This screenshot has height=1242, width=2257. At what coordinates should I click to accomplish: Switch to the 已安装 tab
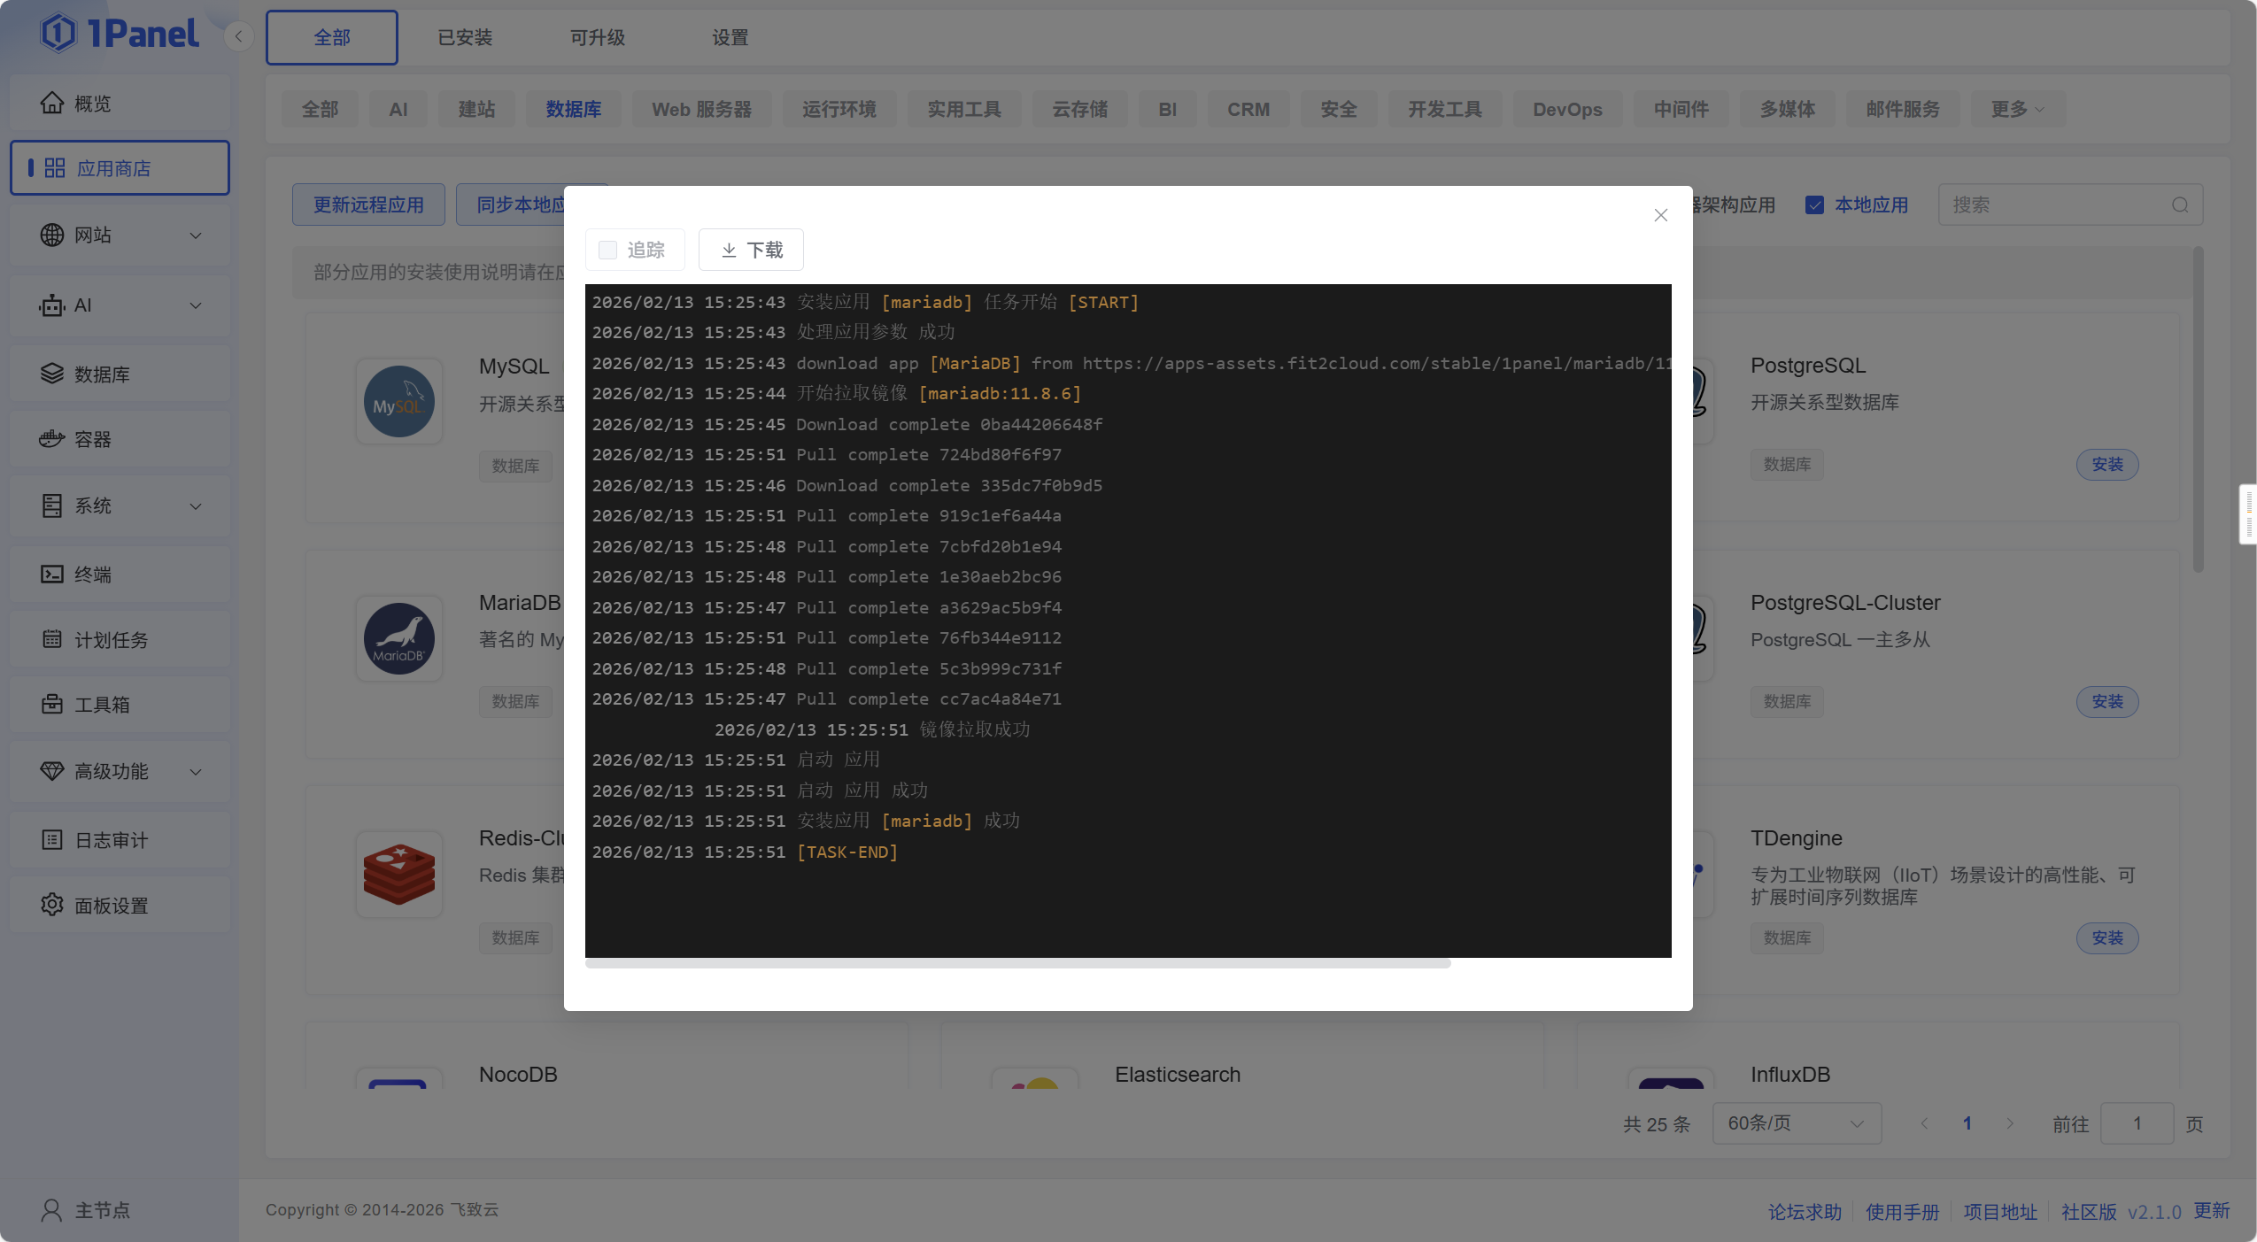(x=465, y=38)
